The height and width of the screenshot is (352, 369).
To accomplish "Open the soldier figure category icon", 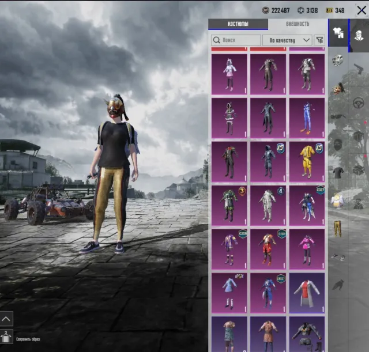I will pos(359,203).
